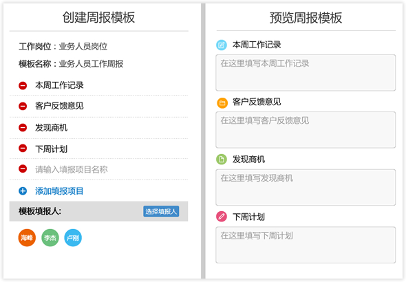Click the blue edit icon beside 本周工作记录
The width and height of the screenshot is (406, 282).
point(222,45)
